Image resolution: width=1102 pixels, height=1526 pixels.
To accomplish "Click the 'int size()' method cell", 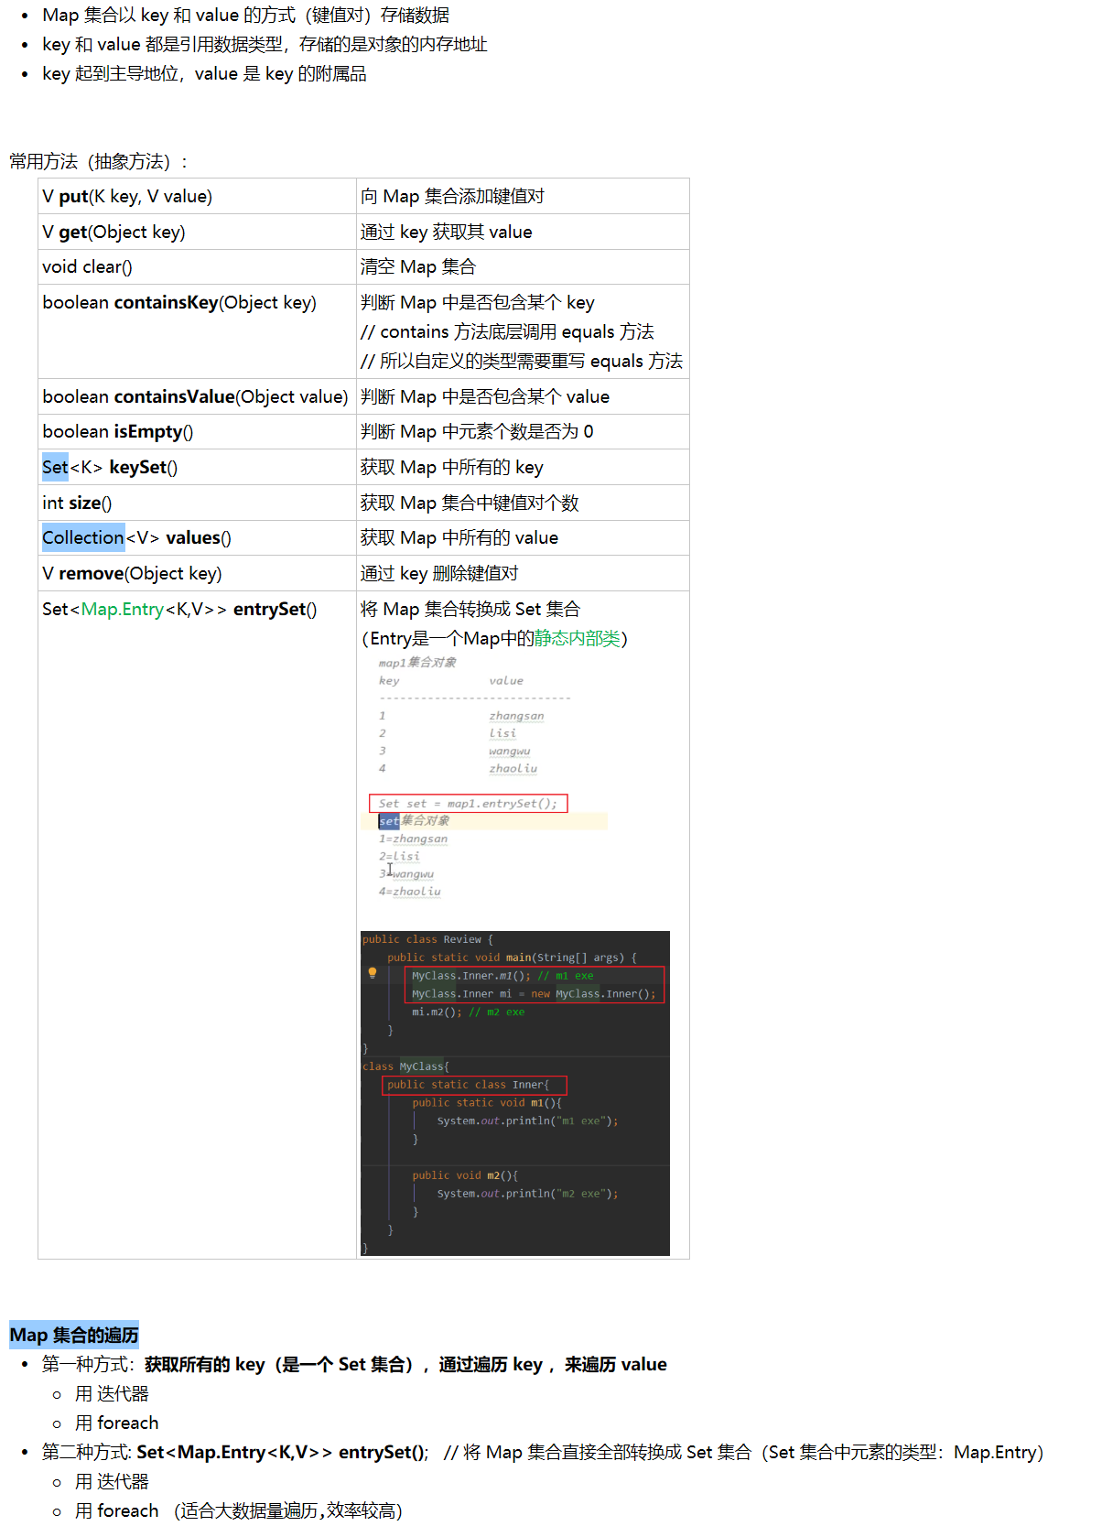I will click(x=197, y=503).
